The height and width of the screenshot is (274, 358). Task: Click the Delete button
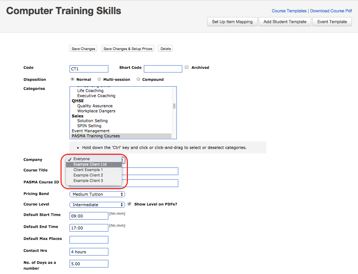(166, 49)
